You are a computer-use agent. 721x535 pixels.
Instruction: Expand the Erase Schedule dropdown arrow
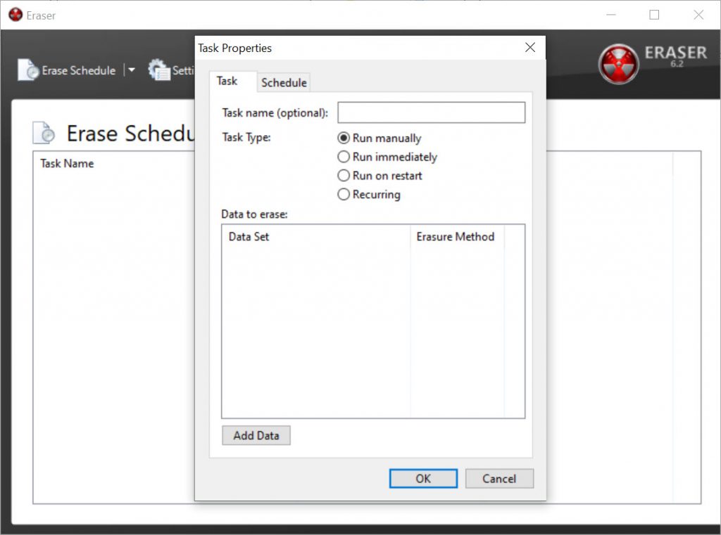(x=132, y=70)
